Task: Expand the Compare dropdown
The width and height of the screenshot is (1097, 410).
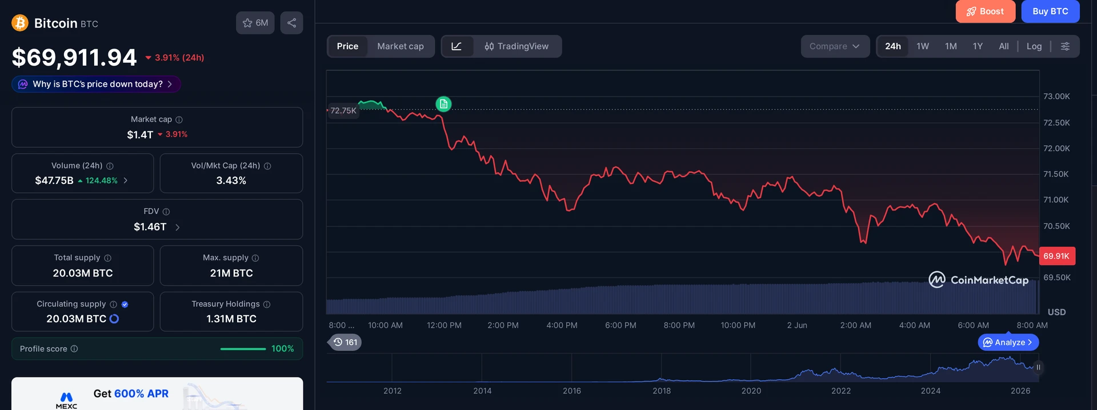Action: [x=835, y=46]
